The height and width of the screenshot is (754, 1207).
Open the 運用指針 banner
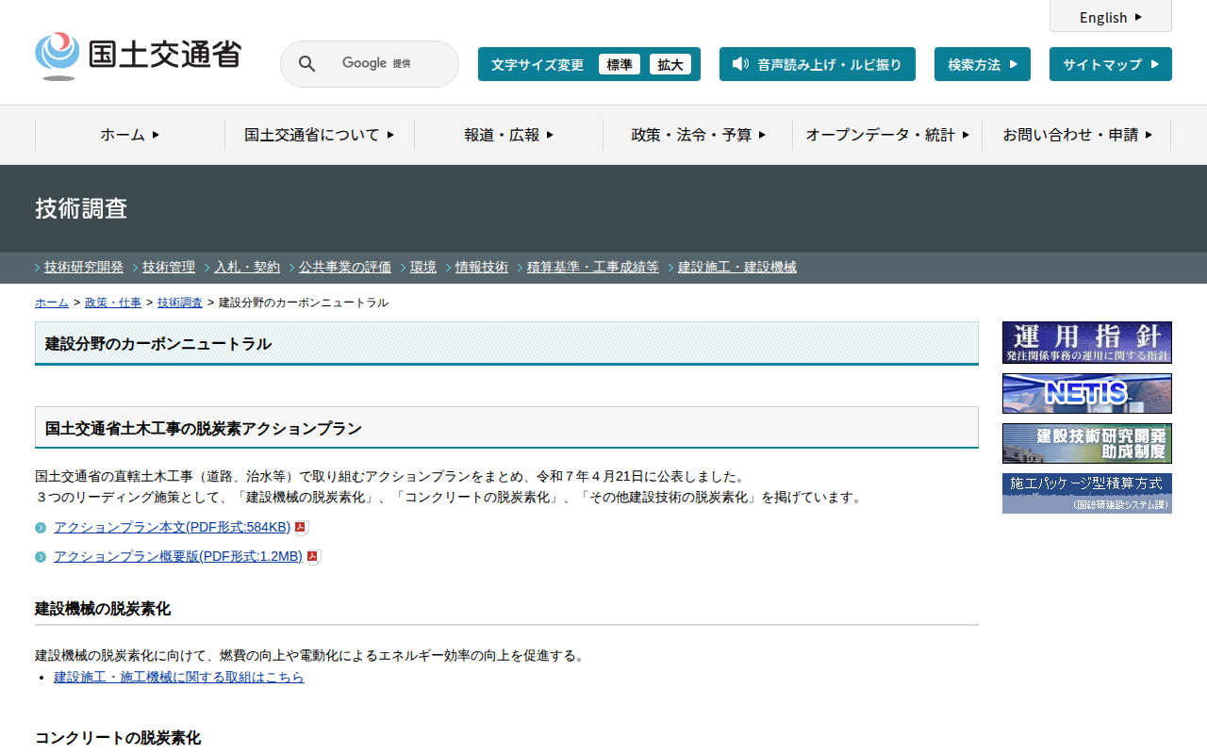1087,342
